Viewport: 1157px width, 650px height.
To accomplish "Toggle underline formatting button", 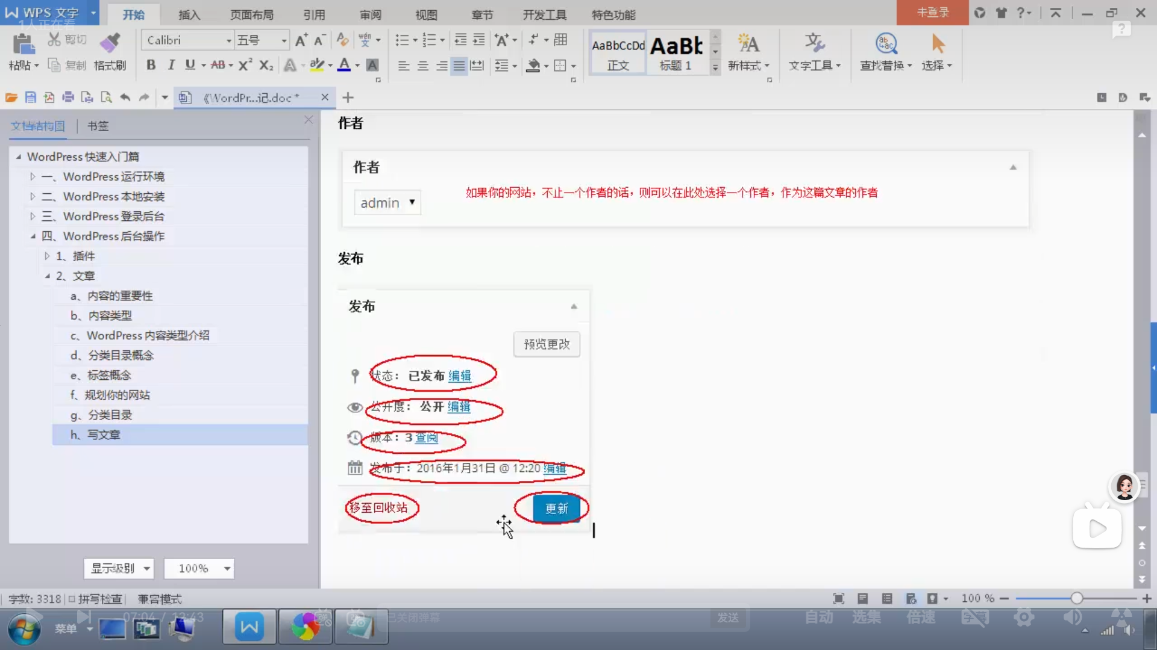I will (x=190, y=65).
